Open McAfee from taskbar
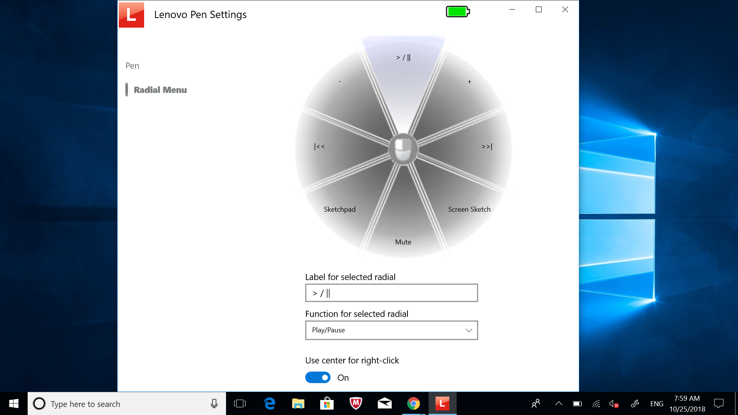 coord(356,403)
